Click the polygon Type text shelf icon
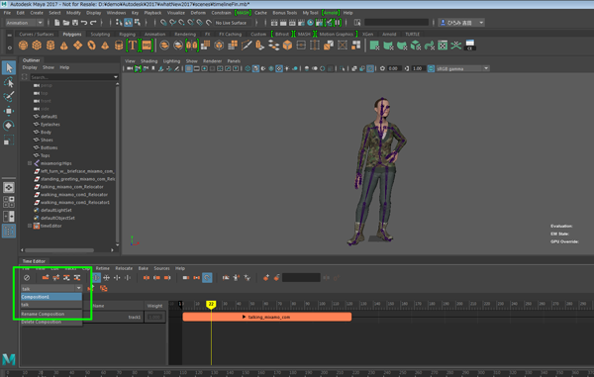The width and height of the screenshot is (594, 377). [x=133, y=46]
